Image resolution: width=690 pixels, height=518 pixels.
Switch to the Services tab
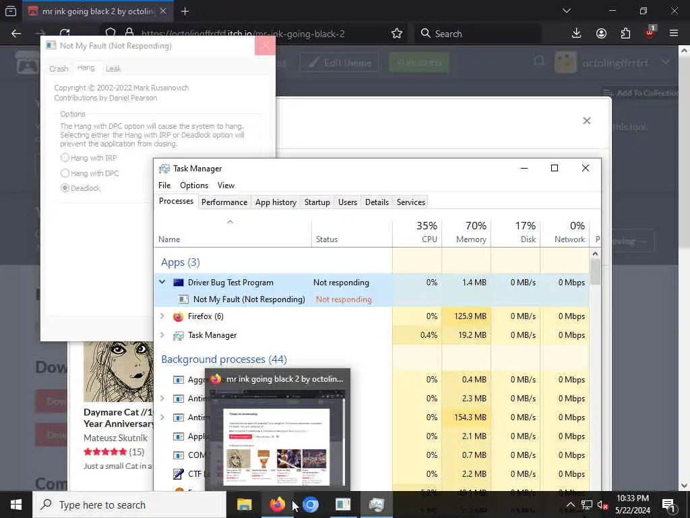[410, 202]
